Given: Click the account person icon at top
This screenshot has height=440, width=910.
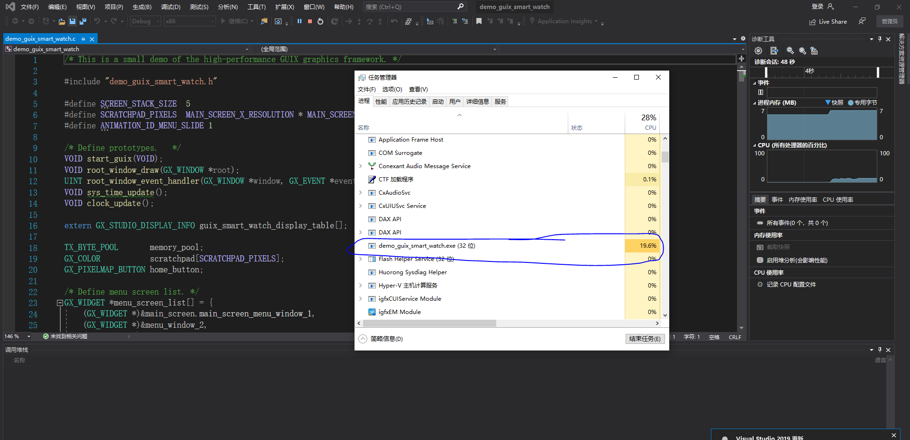Looking at the screenshot, I should tap(830, 7).
